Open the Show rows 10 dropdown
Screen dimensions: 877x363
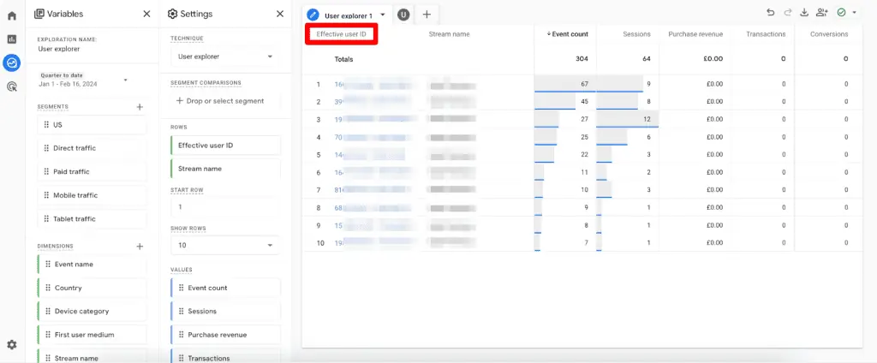[225, 245]
